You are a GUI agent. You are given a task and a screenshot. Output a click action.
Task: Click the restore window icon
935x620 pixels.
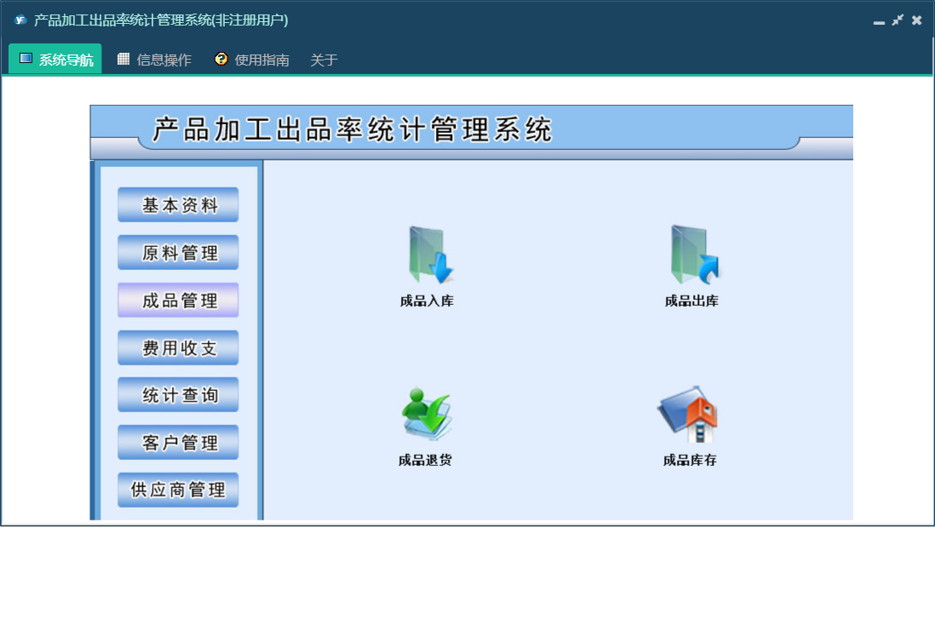click(x=898, y=20)
